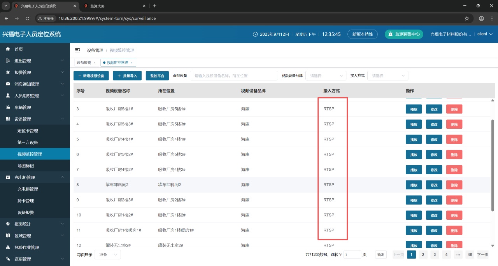Close the 监测大屏 browser tab
This screenshot has width=498, height=266.
point(144,6)
